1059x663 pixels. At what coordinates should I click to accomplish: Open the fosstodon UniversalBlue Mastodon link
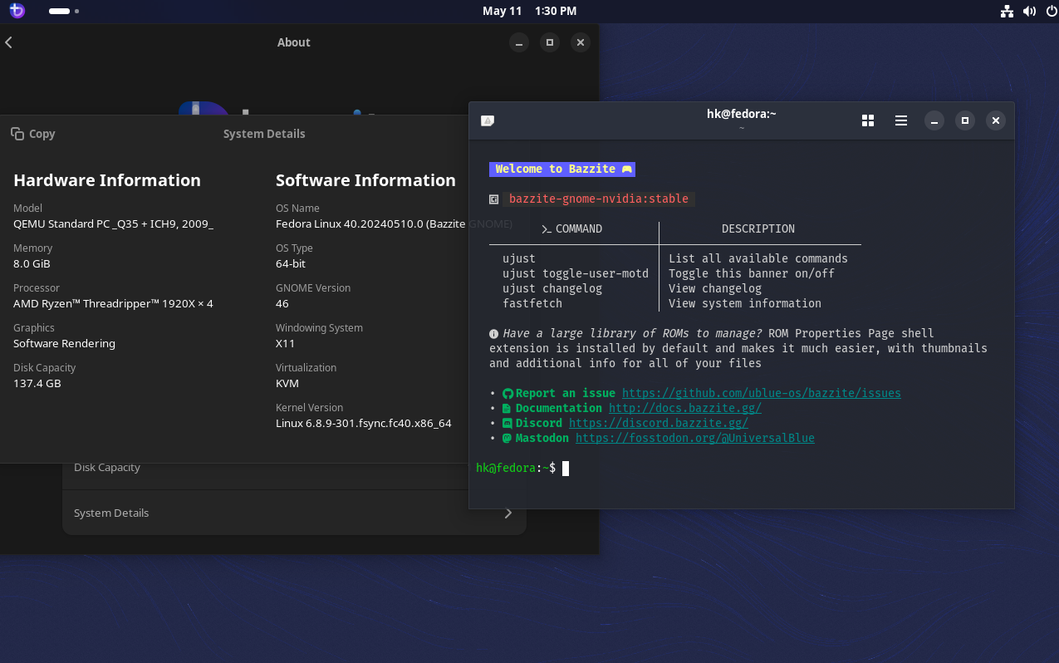tap(694, 438)
